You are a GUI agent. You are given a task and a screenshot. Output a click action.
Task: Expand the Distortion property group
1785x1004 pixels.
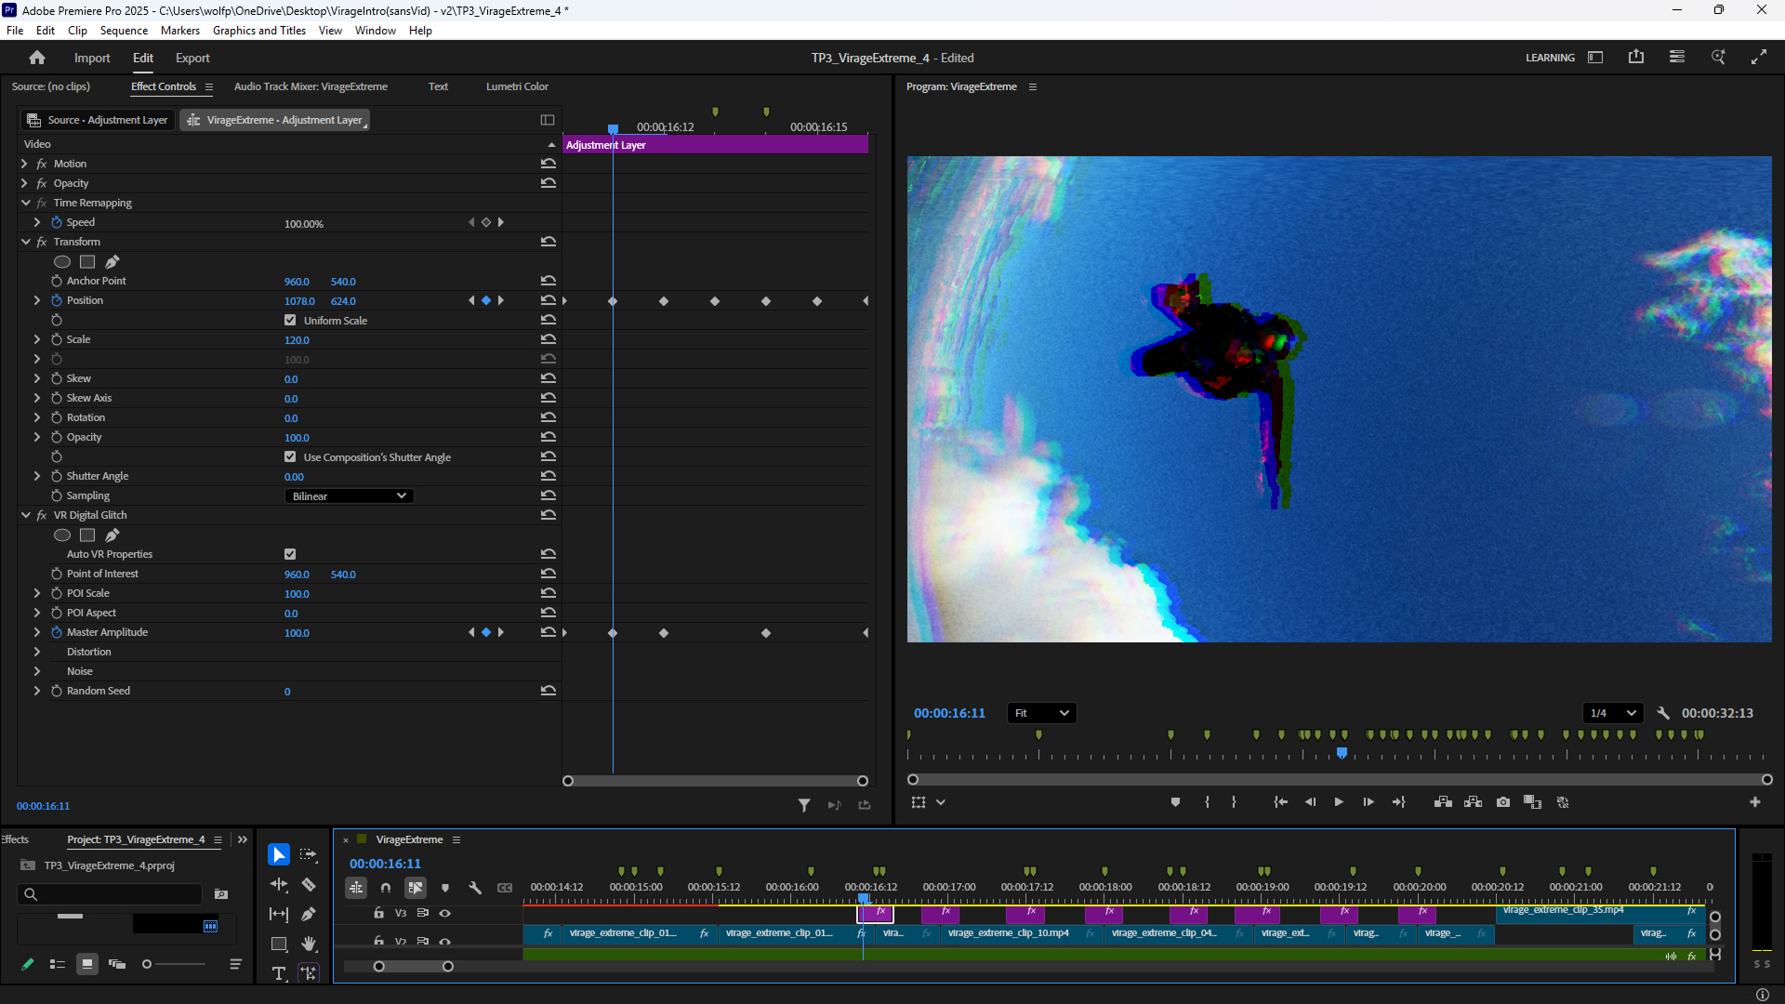pyautogui.click(x=37, y=652)
